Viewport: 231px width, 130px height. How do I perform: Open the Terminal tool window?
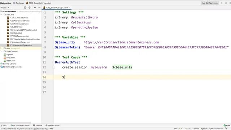pyautogui.click(x=38, y=126)
